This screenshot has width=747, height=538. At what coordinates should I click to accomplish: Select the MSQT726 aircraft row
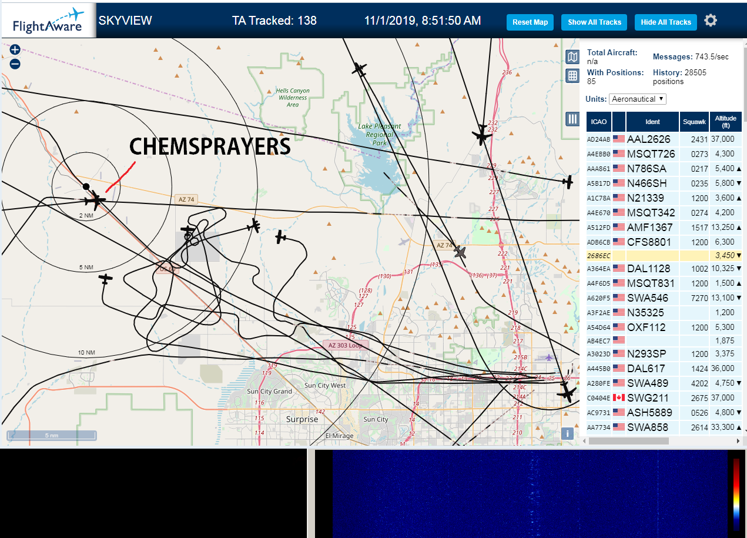point(664,154)
